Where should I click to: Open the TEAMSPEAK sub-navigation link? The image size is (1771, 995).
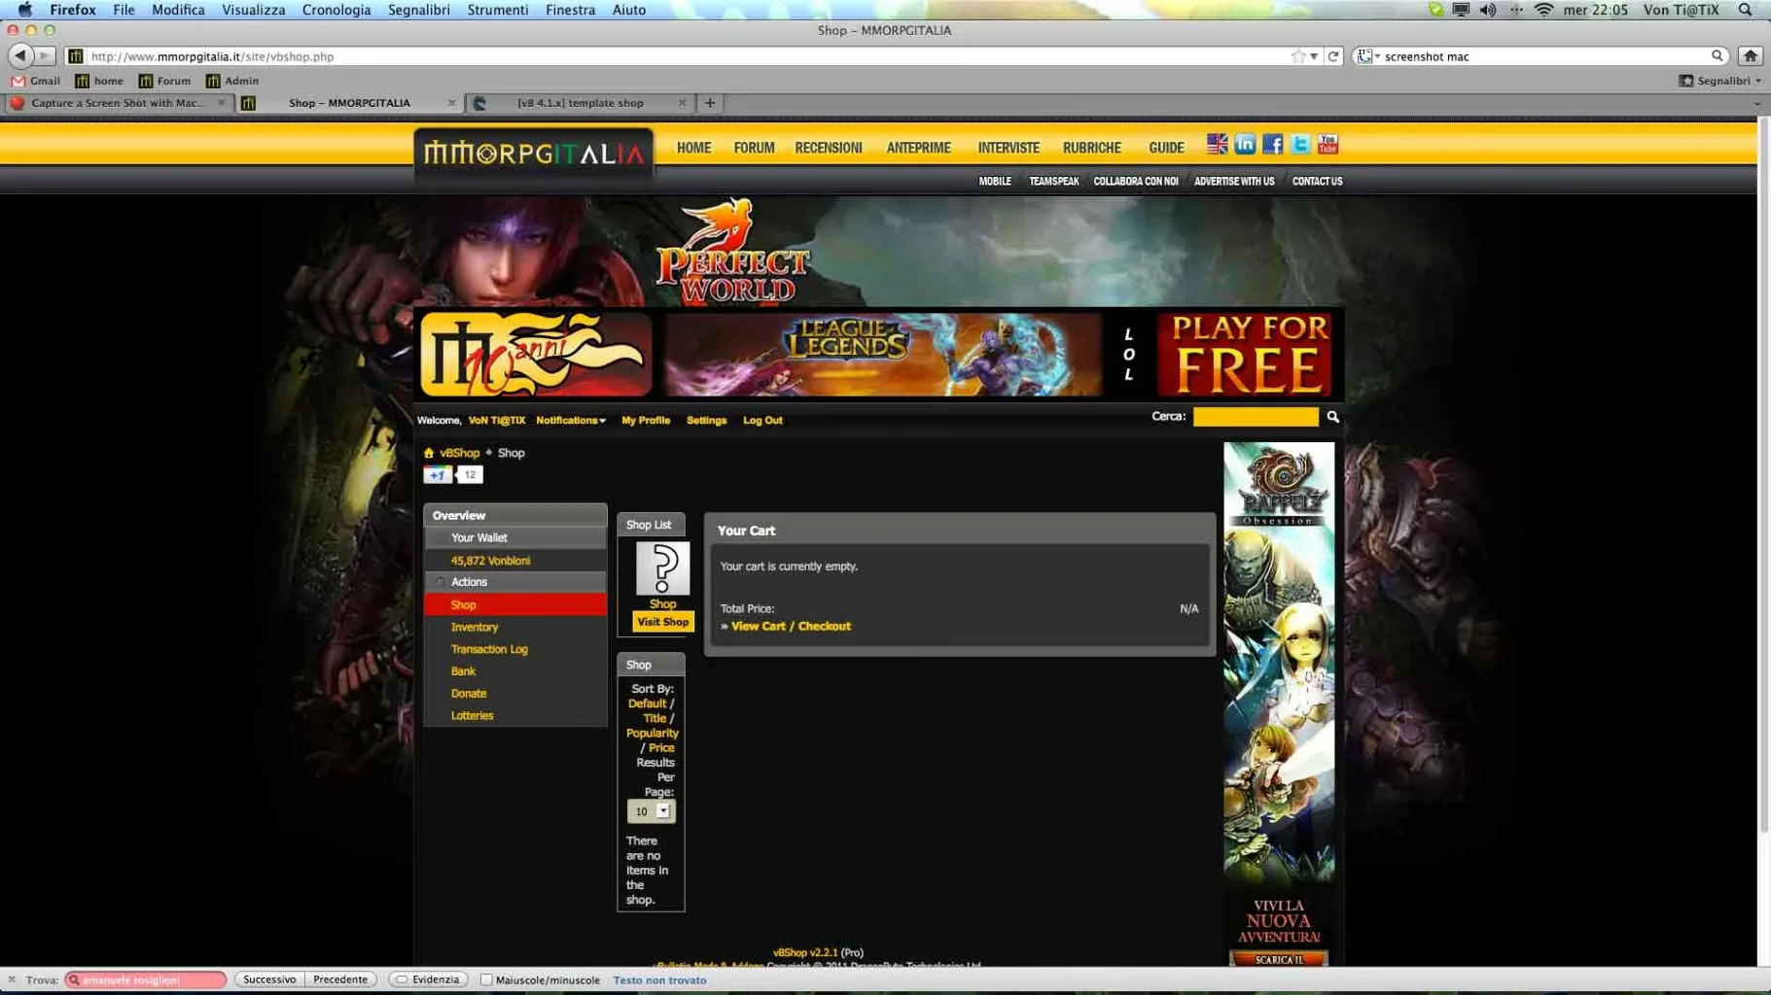(x=1054, y=182)
